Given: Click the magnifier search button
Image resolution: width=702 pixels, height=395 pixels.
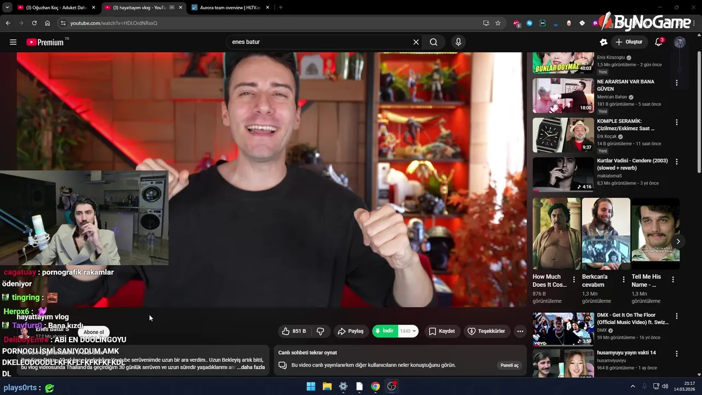Looking at the screenshot, I should tap(434, 42).
